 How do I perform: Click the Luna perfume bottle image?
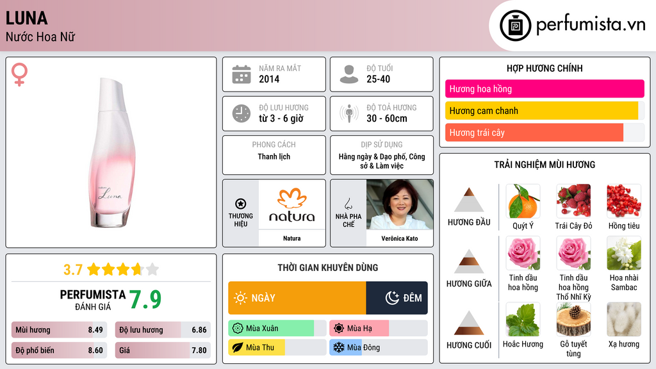point(112,153)
